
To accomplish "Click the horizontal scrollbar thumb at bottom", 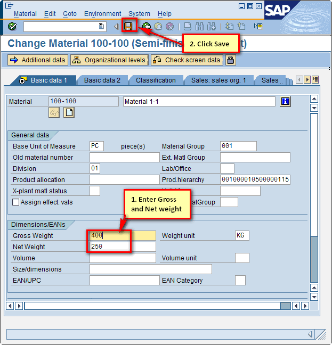I will click(285, 306).
